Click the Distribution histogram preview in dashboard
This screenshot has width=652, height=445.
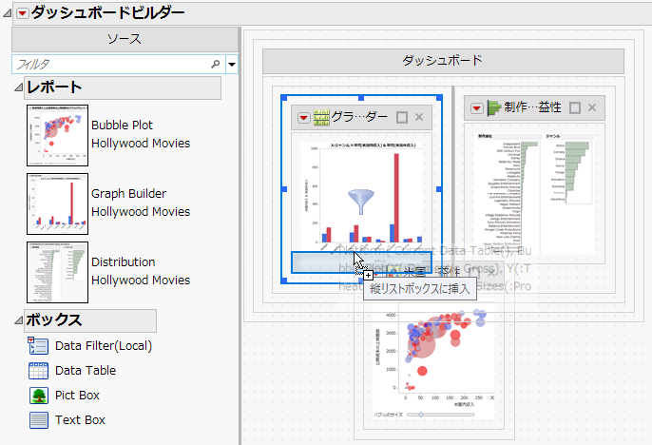[534, 193]
